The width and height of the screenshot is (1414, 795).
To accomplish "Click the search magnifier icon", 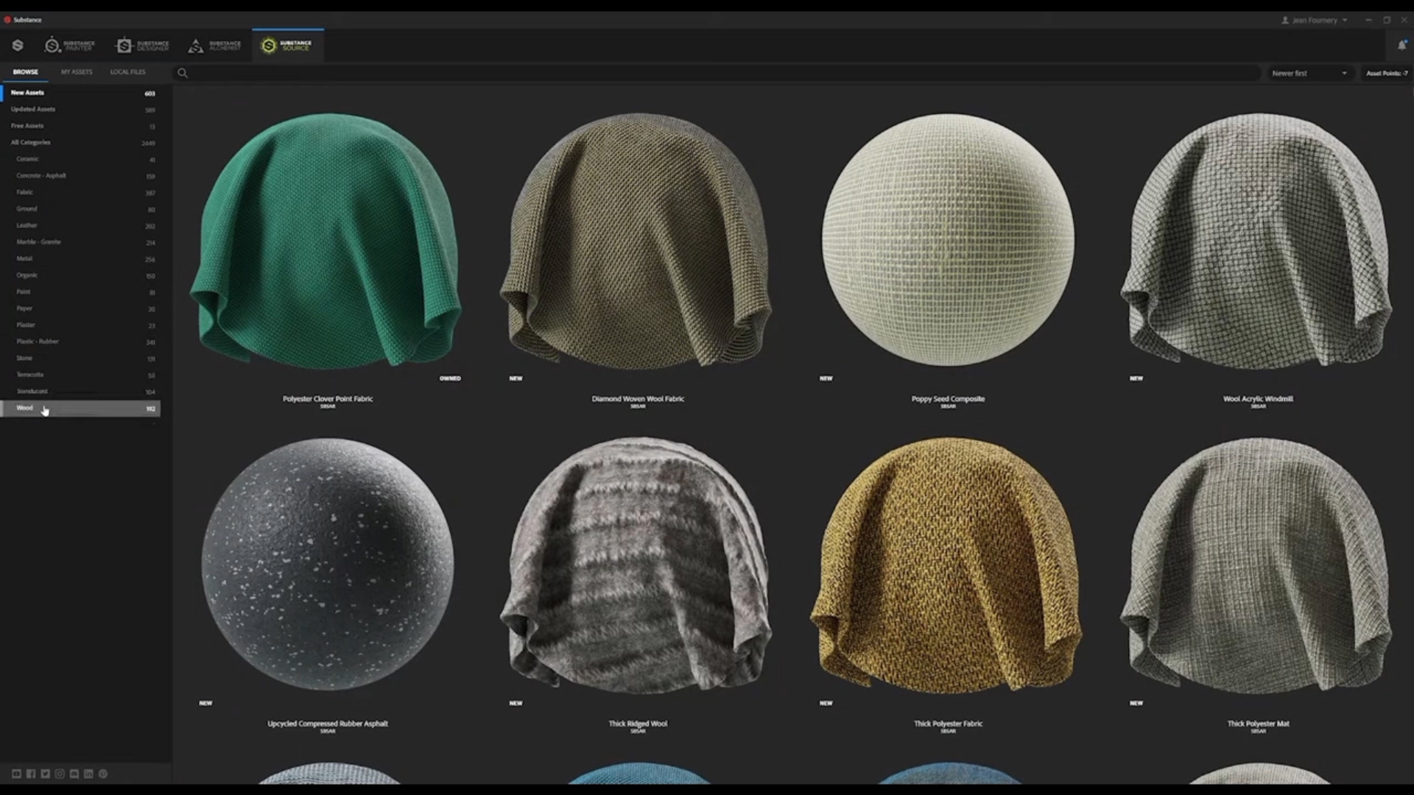I will [x=183, y=73].
